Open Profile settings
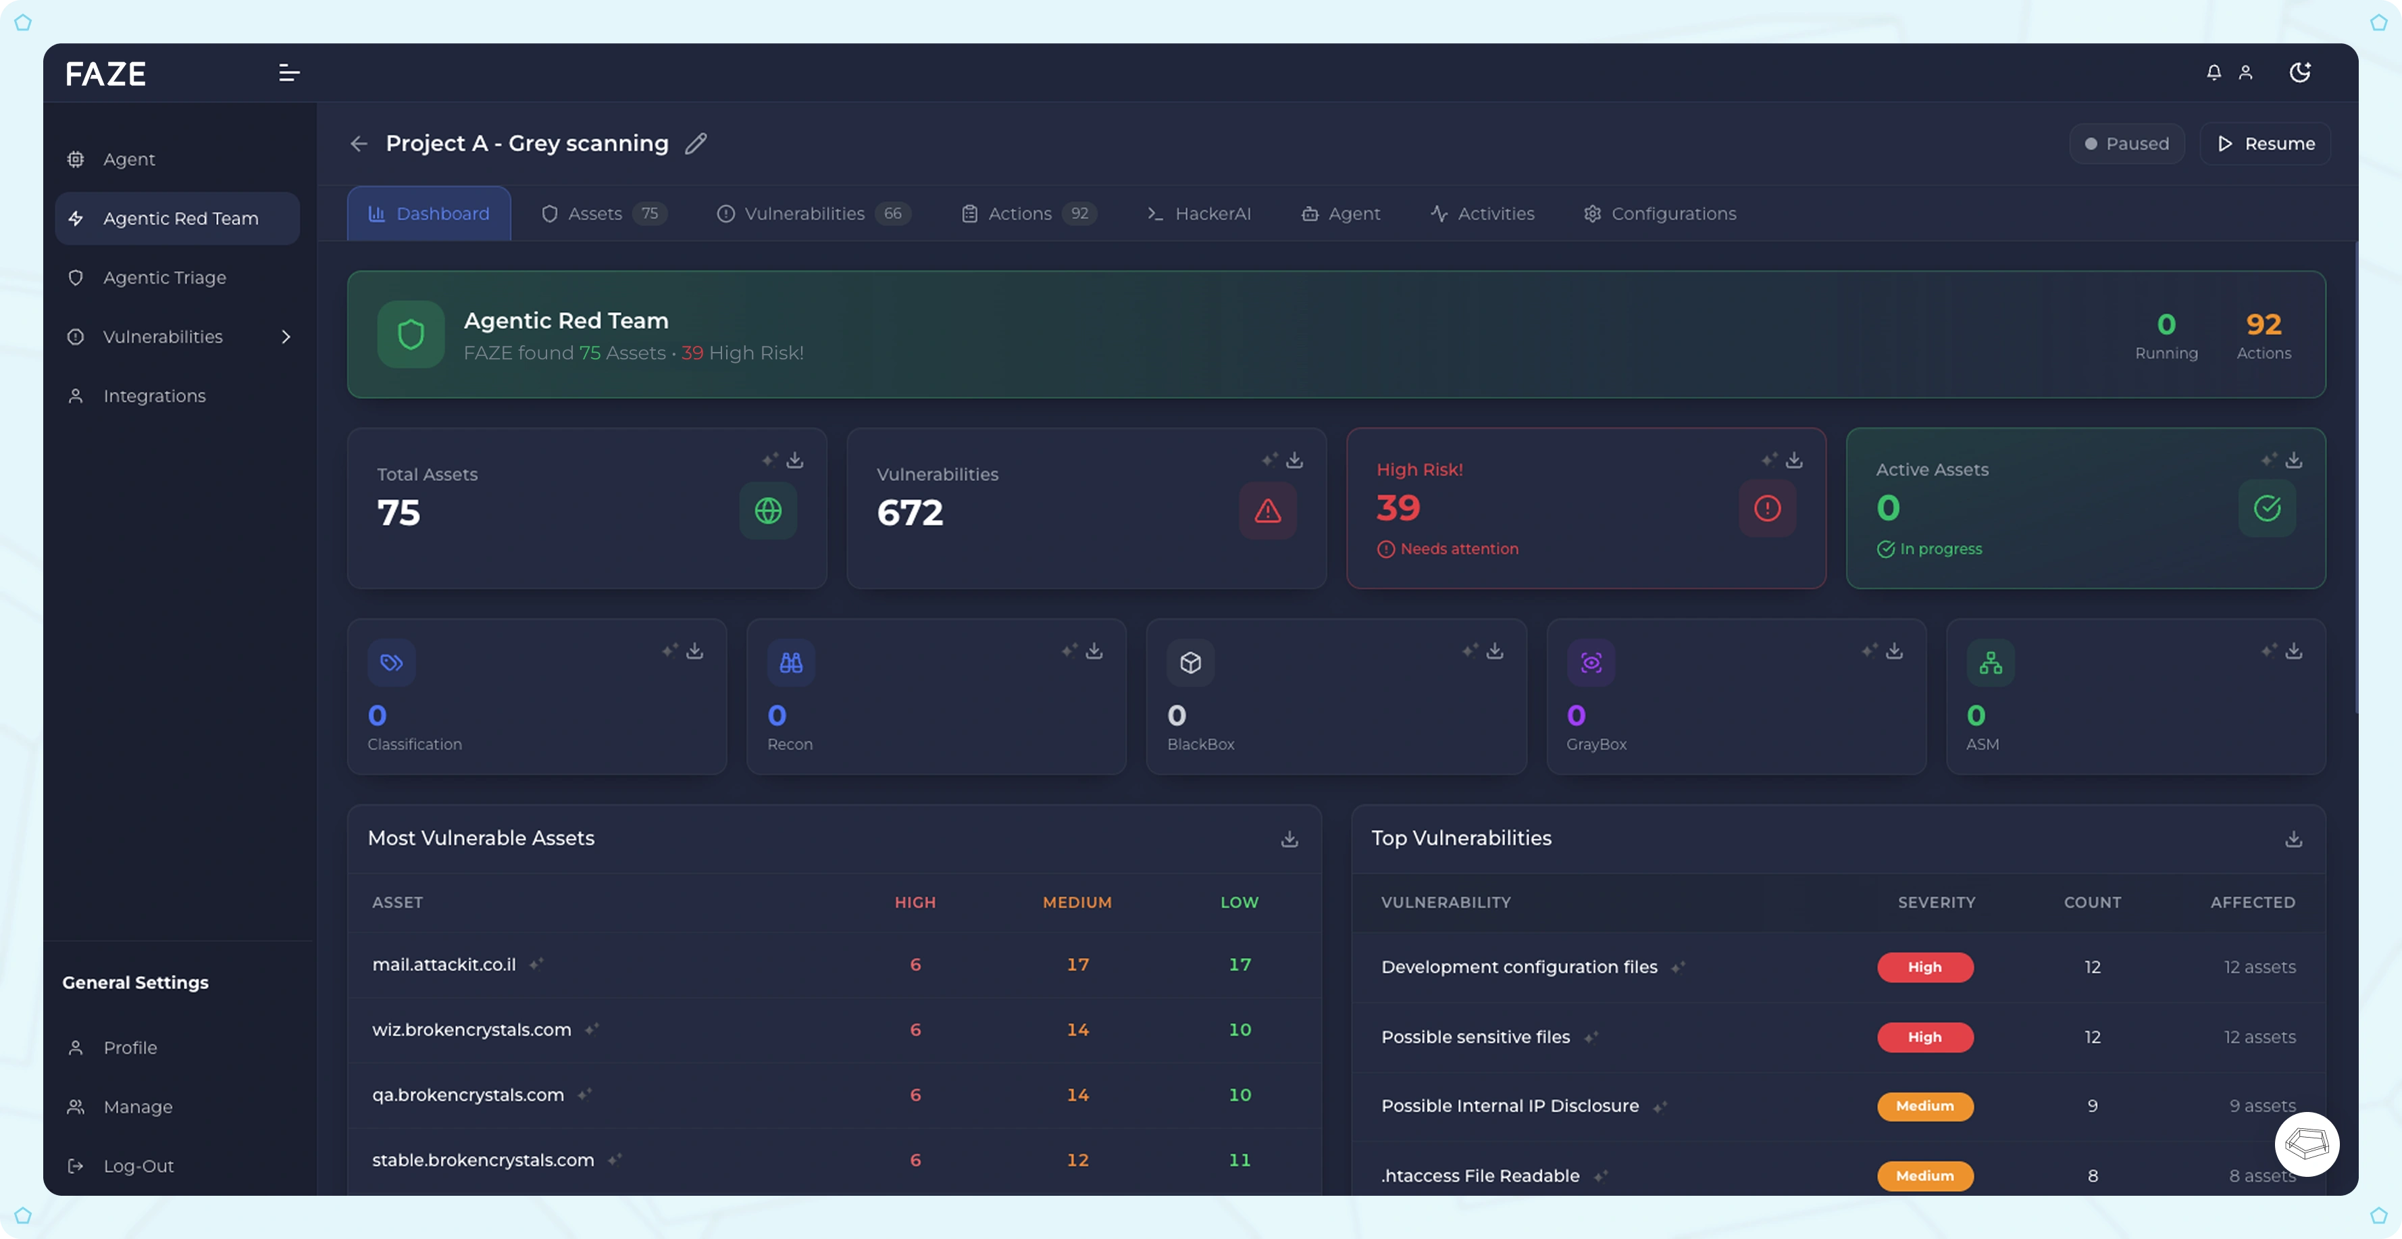This screenshot has width=2402, height=1239. 177,1048
